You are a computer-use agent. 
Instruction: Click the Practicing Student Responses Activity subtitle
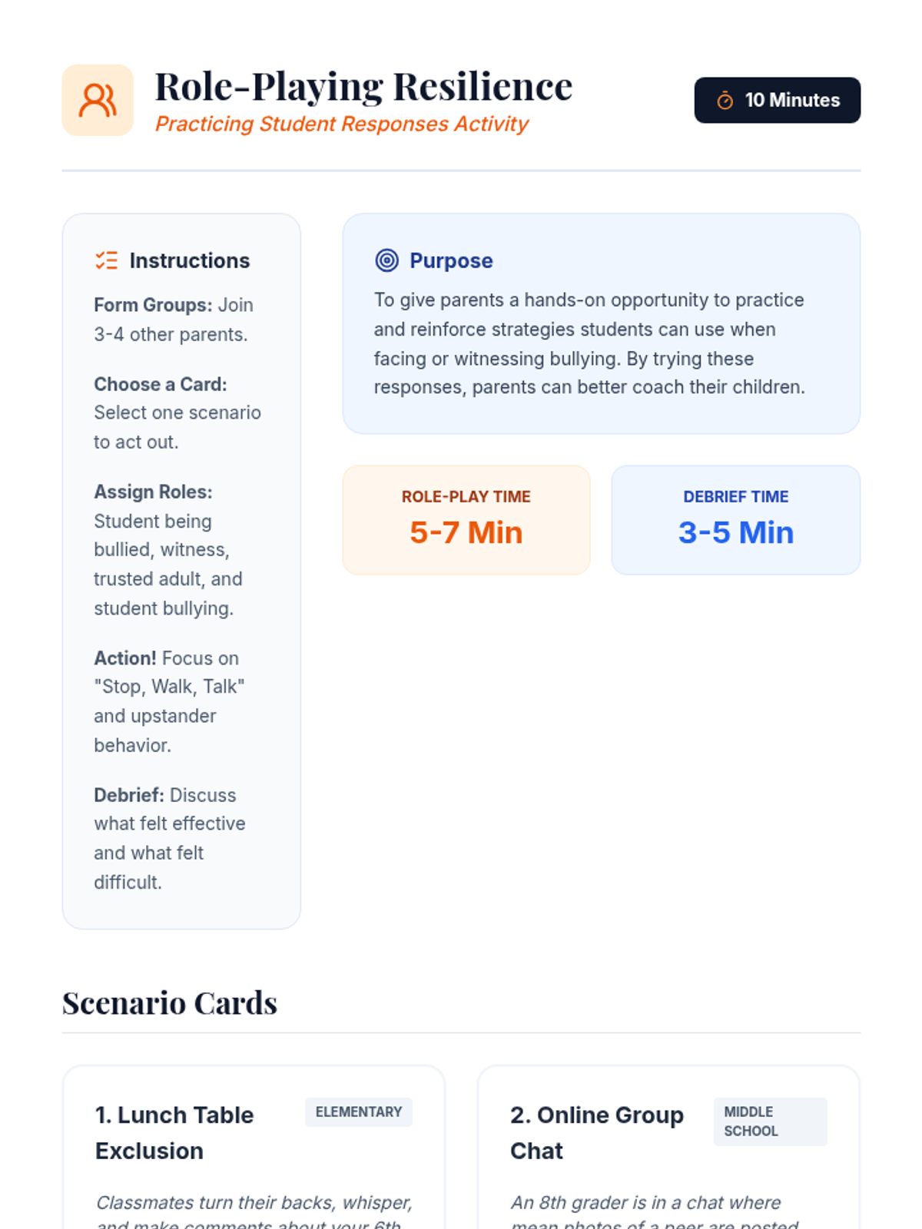coord(342,124)
